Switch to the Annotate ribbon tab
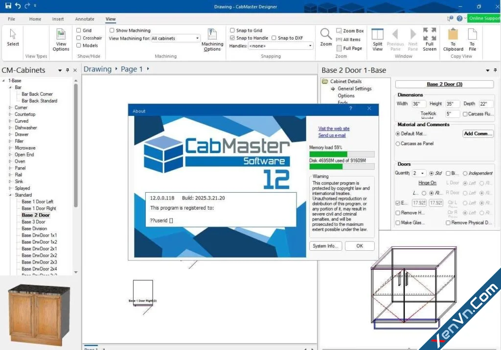Screen dimensions: 501x350 click(x=85, y=19)
